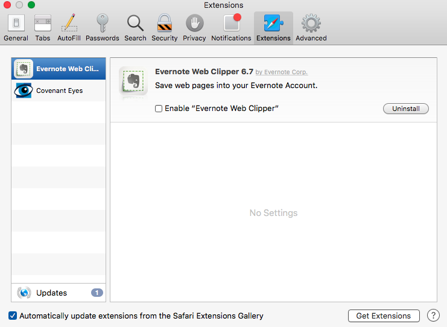Select Covenant Eyes in extensions list

tap(59, 90)
